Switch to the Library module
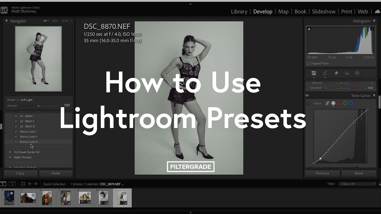381x214 pixels. 239,12
